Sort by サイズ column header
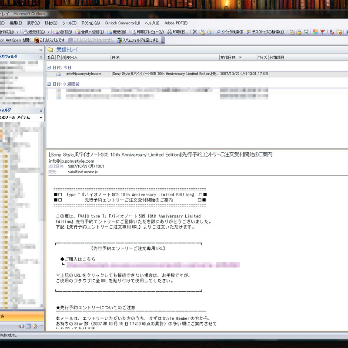 263,57
